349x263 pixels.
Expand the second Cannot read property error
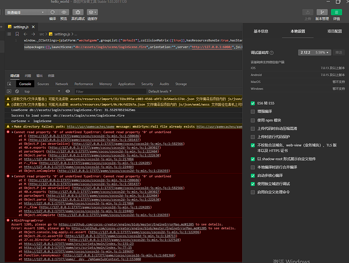12,176
